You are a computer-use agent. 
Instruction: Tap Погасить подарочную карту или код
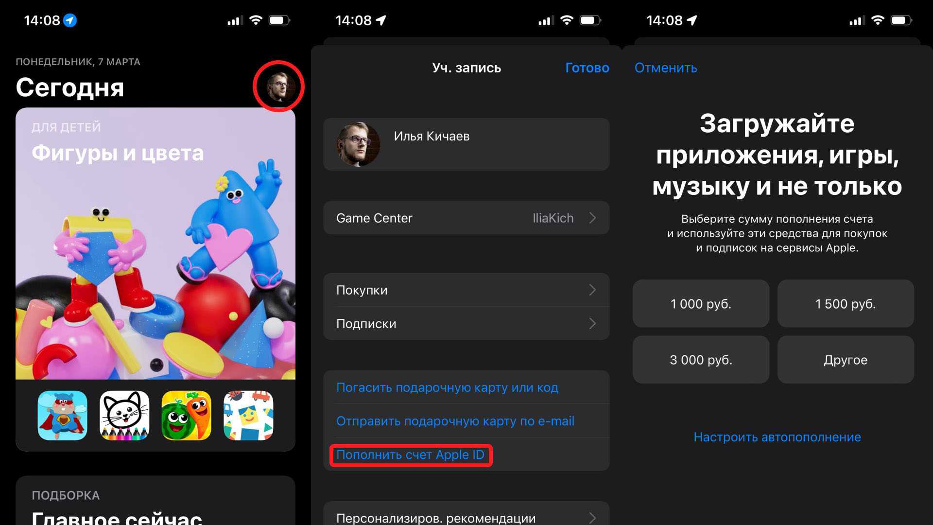coord(447,387)
